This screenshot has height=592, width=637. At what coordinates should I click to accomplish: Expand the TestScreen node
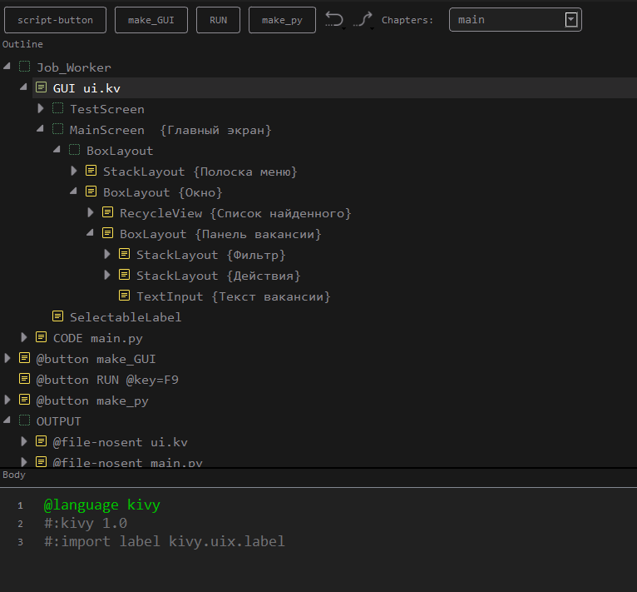pos(41,108)
